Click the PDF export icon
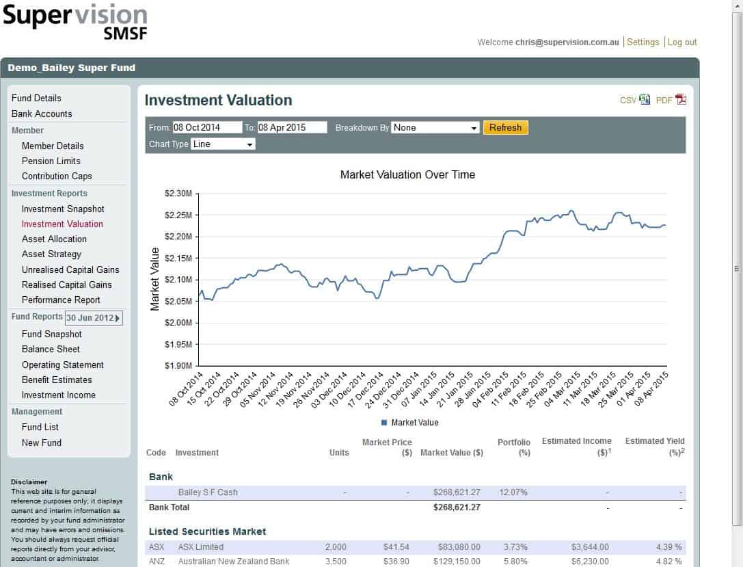Screen dimensions: 743x567 pos(681,100)
